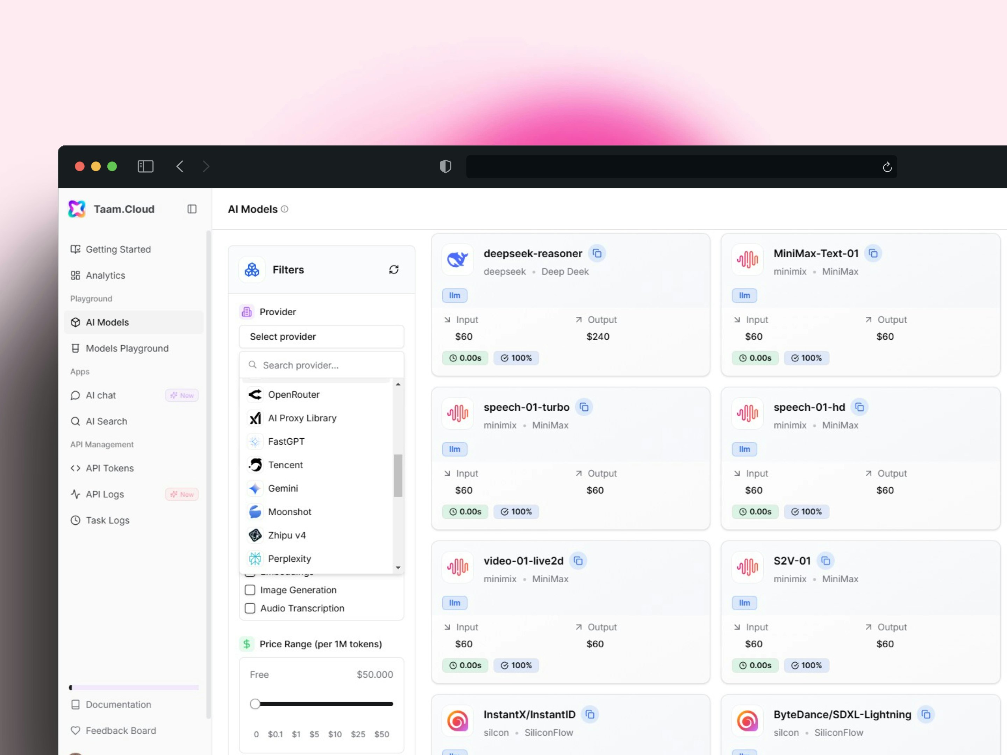The width and height of the screenshot is (1007, 755).
Task: Copy the InstantX/InstantID model name
Action: (x=590, y=714)
